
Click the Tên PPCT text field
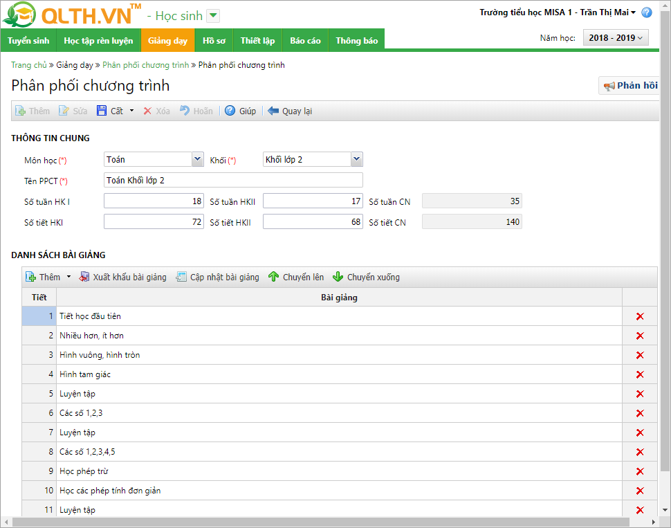click(233, 180)
